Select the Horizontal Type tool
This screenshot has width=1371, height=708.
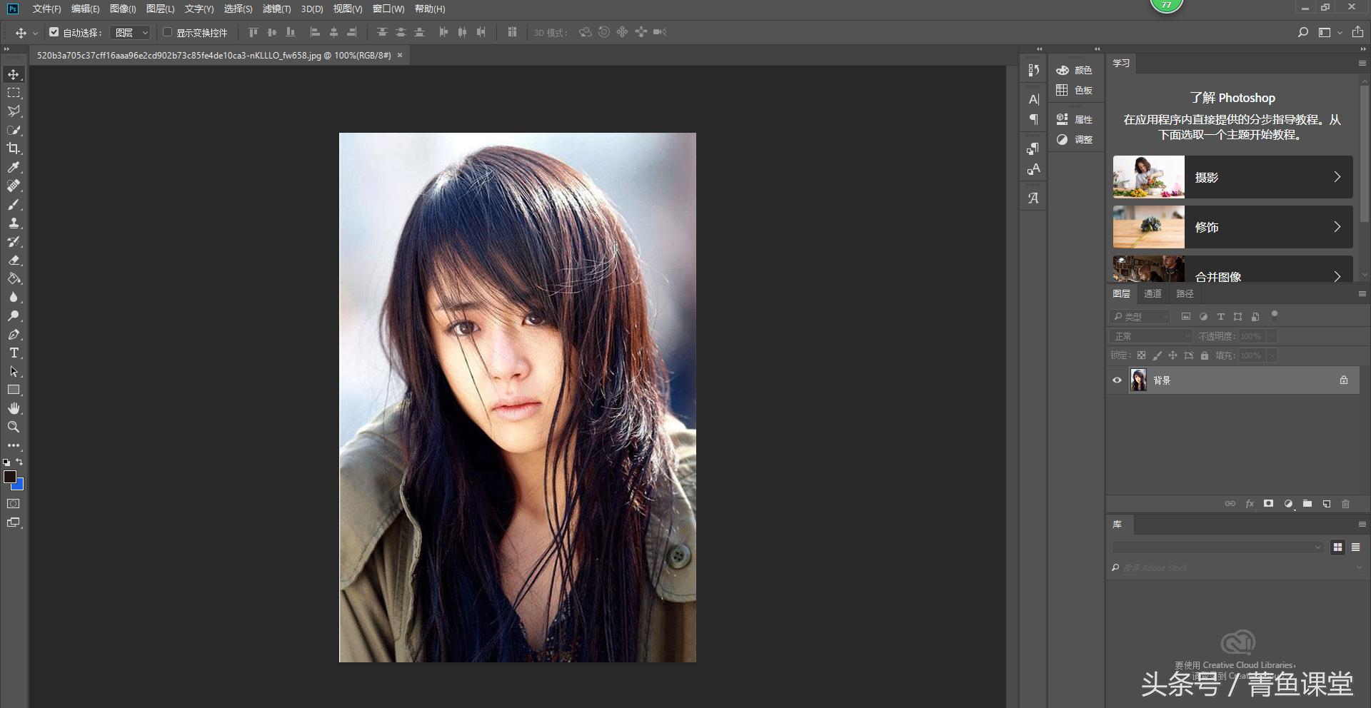coord(14,353)
